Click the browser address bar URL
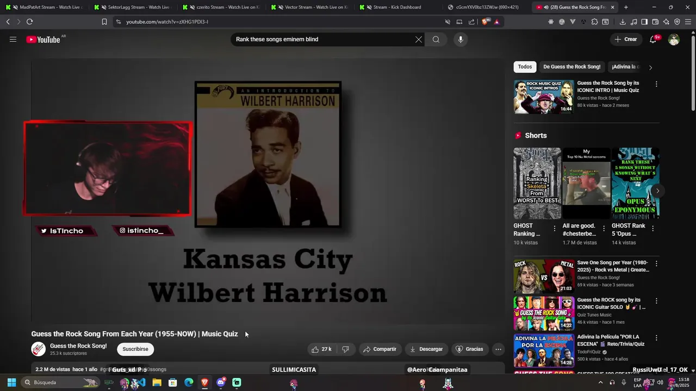The image size is (696, 391). 167,22
